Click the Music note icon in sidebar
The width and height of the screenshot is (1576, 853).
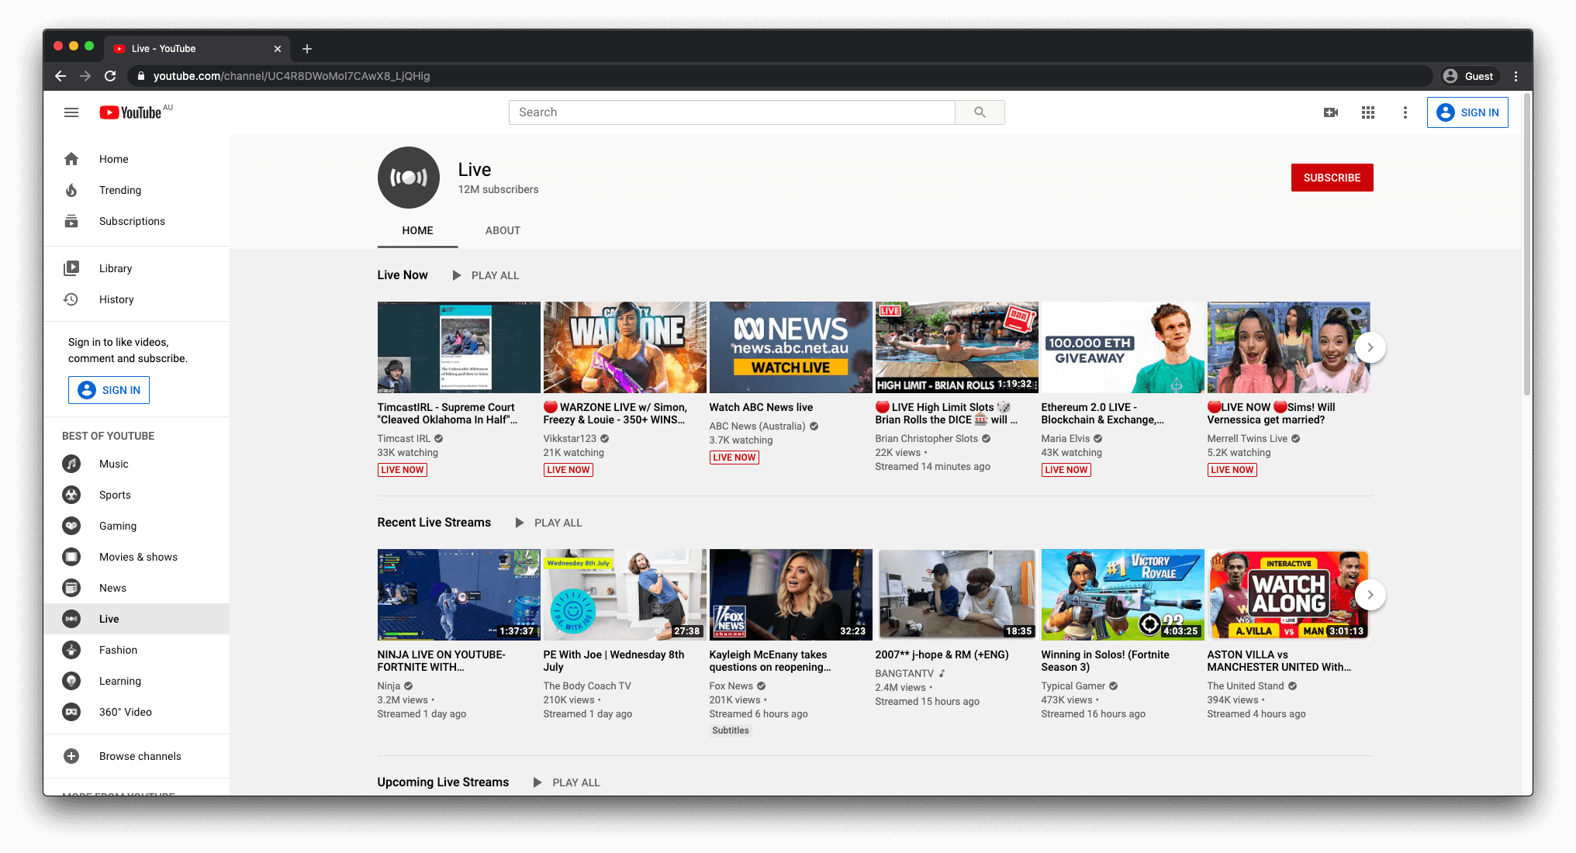coord(71,463)
